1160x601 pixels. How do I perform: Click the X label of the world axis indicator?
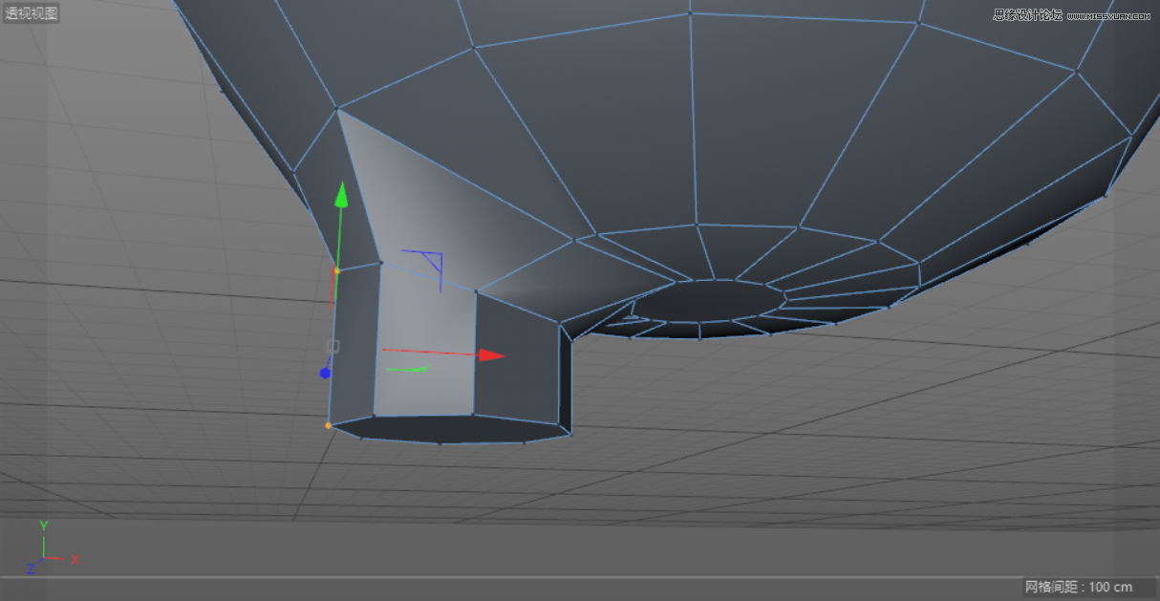click(x=75, y=558)
